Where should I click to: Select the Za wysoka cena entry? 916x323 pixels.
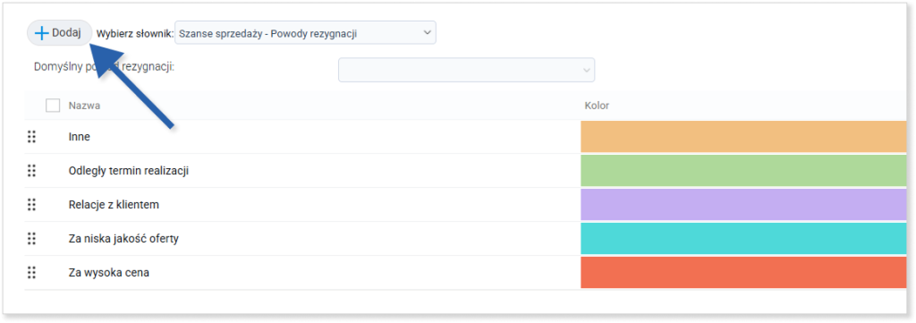(108, 272)
